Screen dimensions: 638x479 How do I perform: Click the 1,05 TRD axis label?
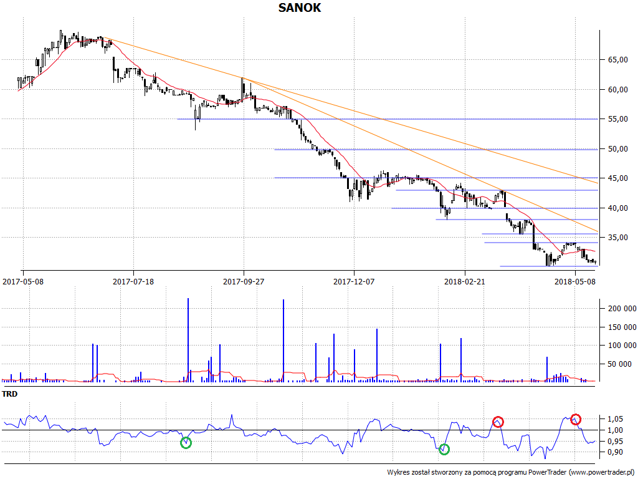(x=615, y=419)
